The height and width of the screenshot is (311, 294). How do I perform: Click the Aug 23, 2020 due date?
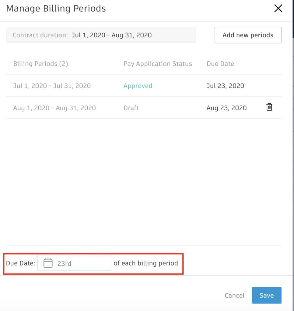(x=227, y=108)
